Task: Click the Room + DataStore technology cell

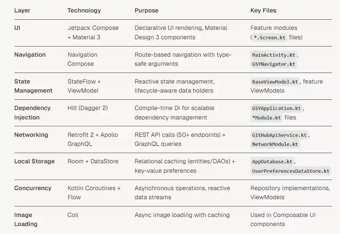Action: coord(93,161)
